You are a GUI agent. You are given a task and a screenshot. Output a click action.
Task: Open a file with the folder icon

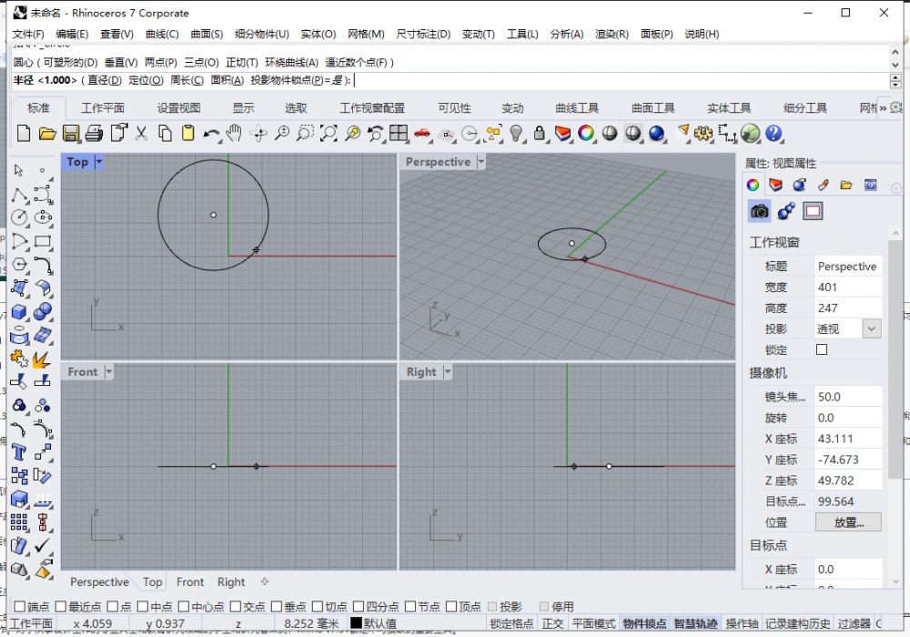pyautogui.click(x=47, y=134)
